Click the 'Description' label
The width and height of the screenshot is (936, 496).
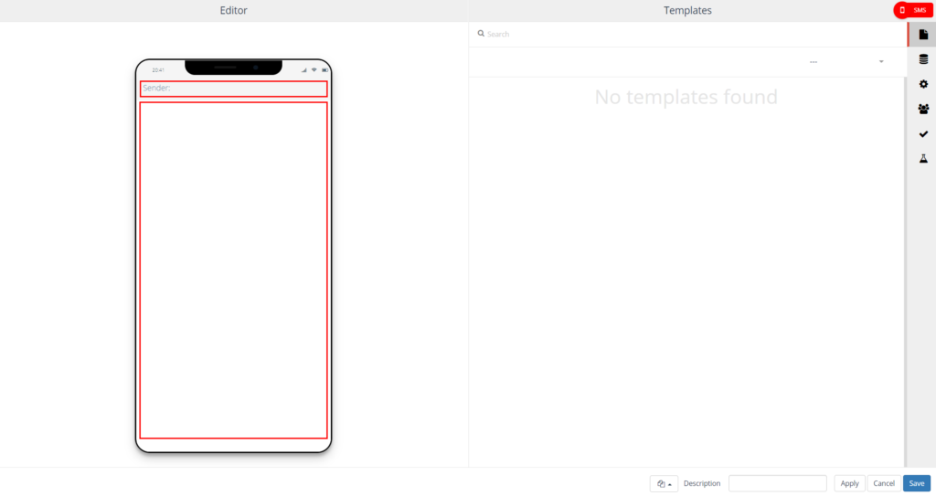click(x=701, y=483)
